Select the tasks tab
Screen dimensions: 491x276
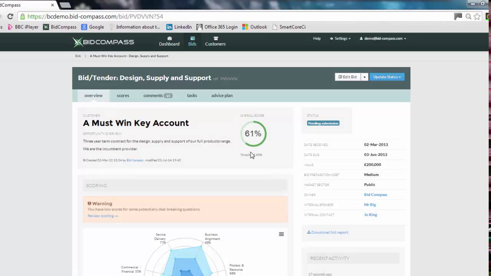[x=192, y=95]
